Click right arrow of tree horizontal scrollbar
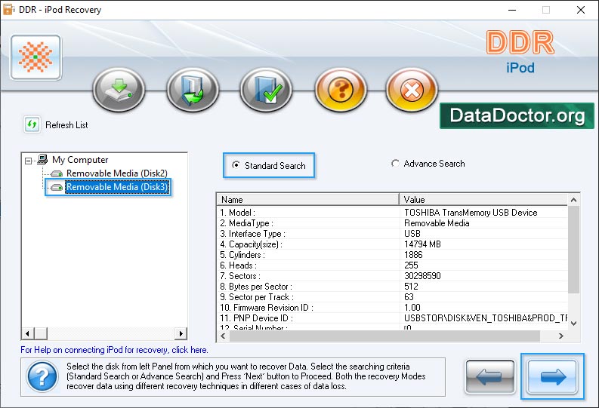This screenshot has width=599, height=408. 181,333
